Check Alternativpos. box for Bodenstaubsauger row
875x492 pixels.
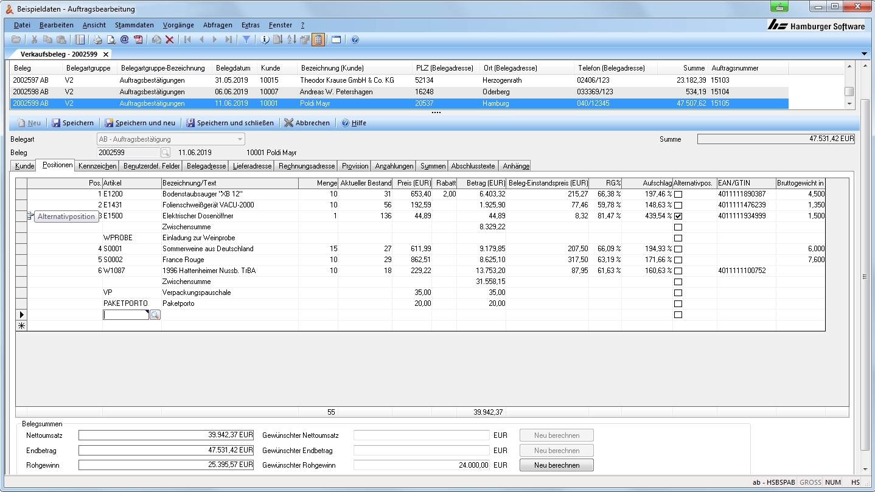(678, 194)
